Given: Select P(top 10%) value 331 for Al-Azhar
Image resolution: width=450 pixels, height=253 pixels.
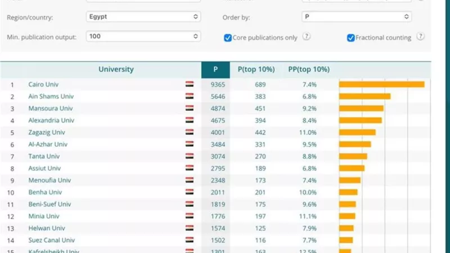Looking at the screenshot, I should pyautogui.click(x=260, y=144).
